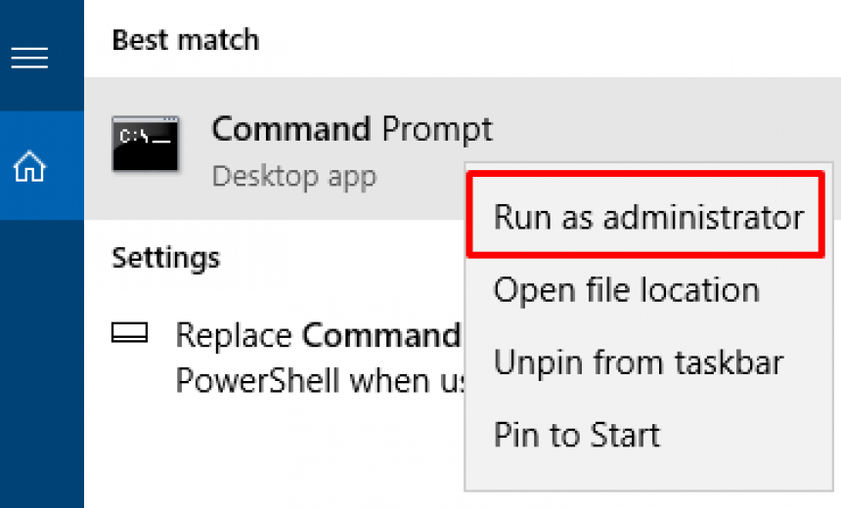Select the Home icon in the sidebar
The height and width of the screenshot is (508, 841).
click(x=29, y=166)
